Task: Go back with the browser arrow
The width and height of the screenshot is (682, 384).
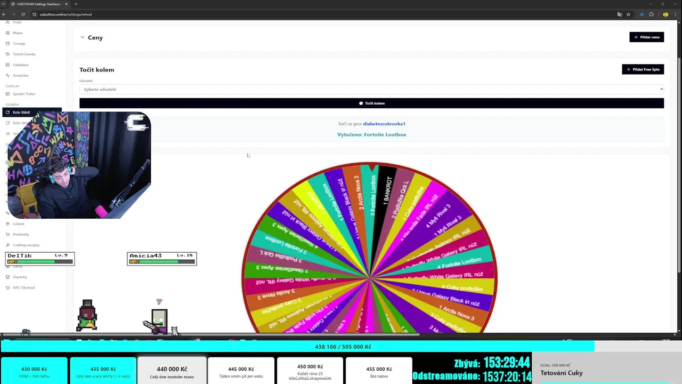Action: tap(4, 14)
